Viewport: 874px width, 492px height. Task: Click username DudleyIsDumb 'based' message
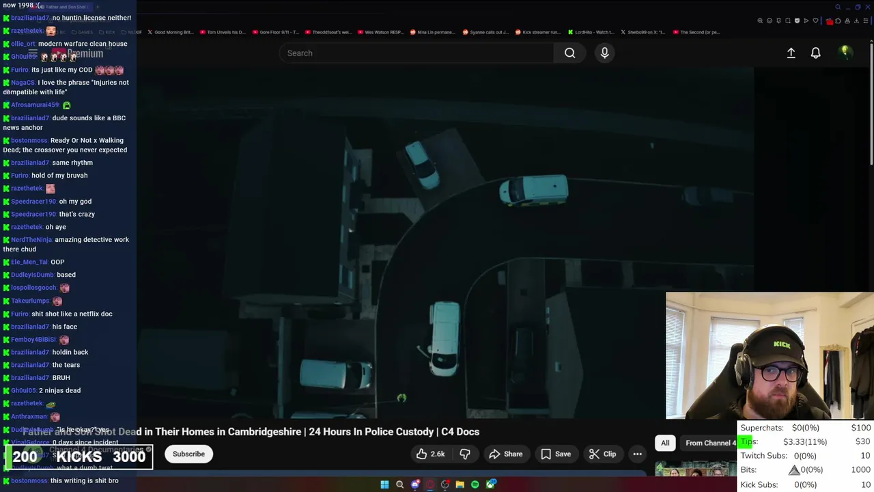pos(33,275)
